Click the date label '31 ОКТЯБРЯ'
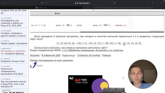 6,18
